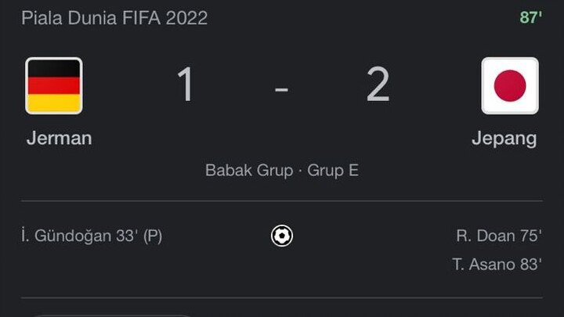Image resolution: width=564 pixels, height=317 pixels.
Task: Select the Babak Grup stage label
Action: (249, 171)
